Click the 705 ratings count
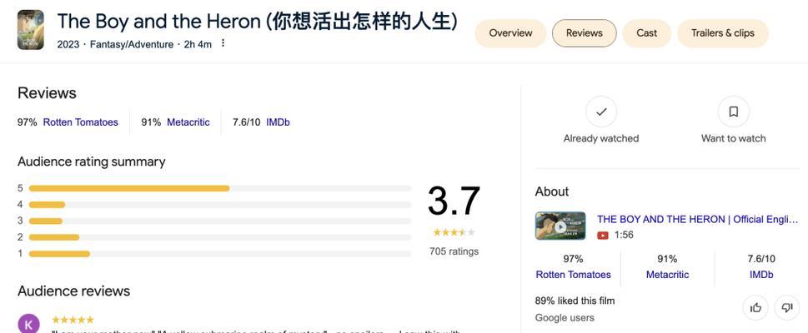Viewport: 808px width, 333px height. click(x=454, y=251)
